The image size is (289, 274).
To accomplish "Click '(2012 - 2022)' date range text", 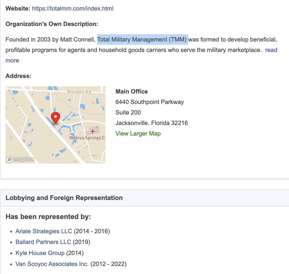I will click(x=108, y=264).
